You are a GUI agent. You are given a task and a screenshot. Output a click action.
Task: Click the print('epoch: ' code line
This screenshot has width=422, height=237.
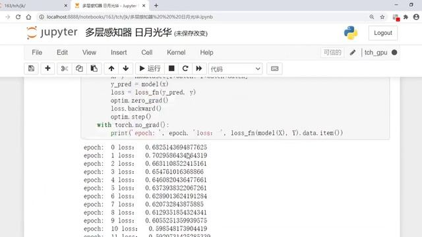click(x=227, y=133)
